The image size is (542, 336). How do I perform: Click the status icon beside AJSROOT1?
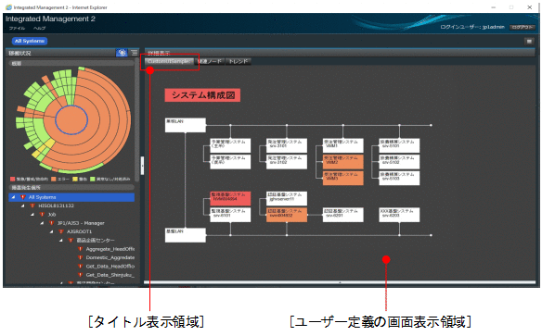tap(61, 231)
